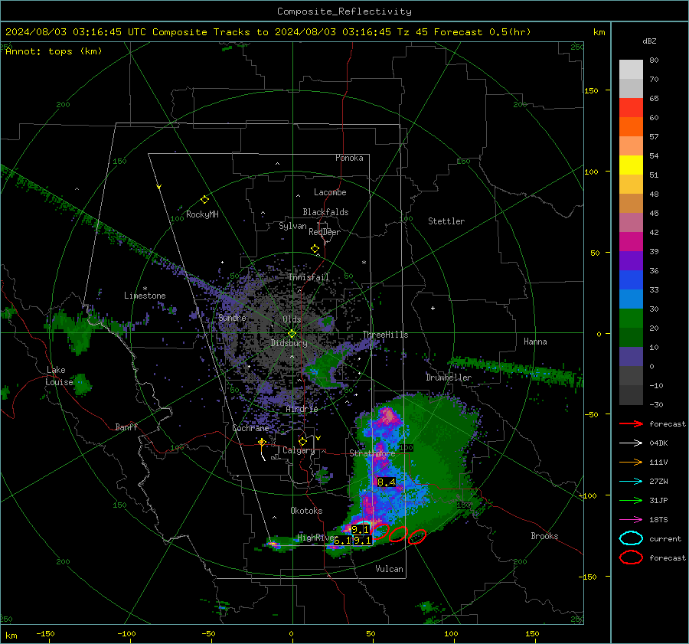Click the Brooks city label
The image size is (689, 644).
pos(544,536)
